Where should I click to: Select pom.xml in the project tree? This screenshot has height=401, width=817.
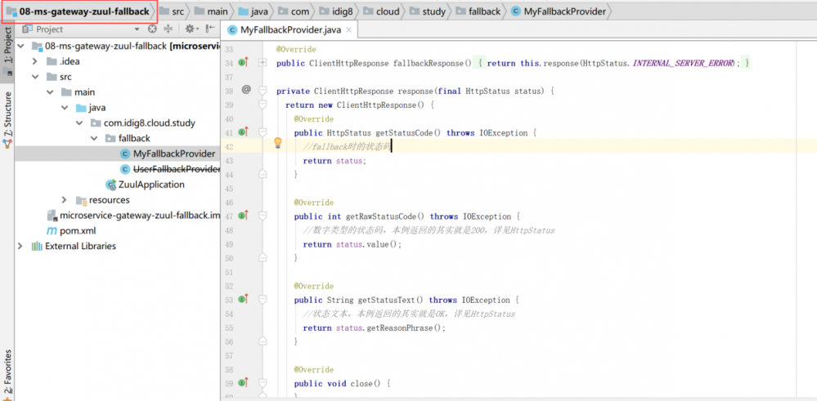point(77,230)
